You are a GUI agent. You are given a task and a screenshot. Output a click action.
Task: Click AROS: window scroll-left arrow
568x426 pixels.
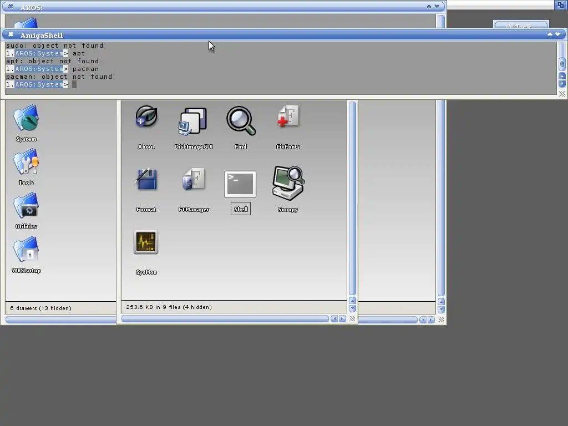click(423, 320)
